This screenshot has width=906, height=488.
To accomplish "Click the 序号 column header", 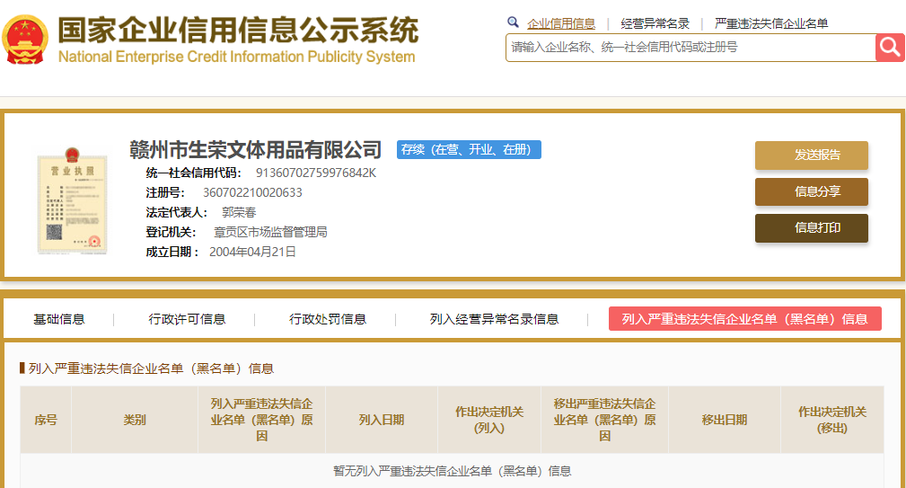I will click(46, 420).
